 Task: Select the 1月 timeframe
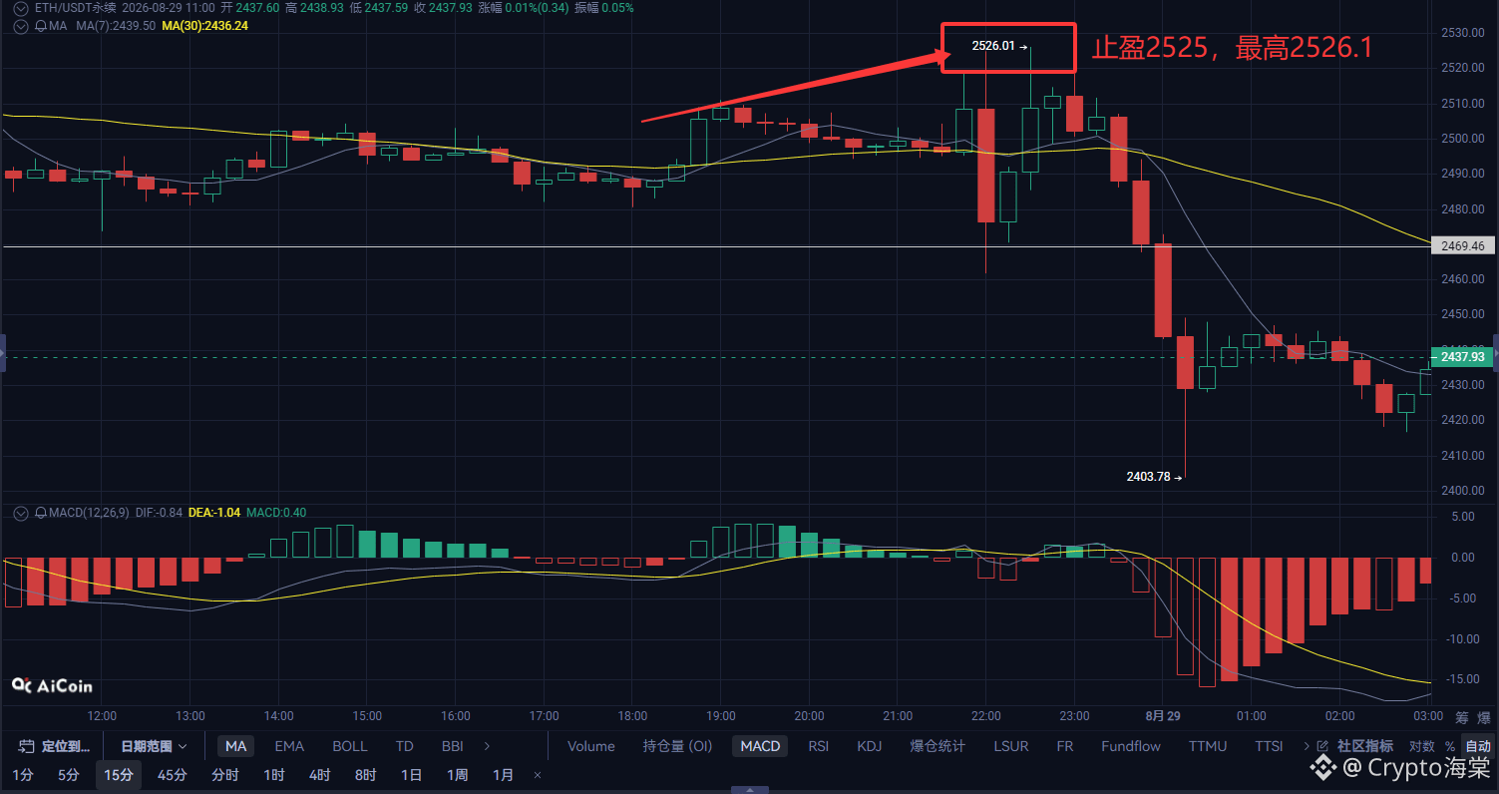tap(504, 775)
